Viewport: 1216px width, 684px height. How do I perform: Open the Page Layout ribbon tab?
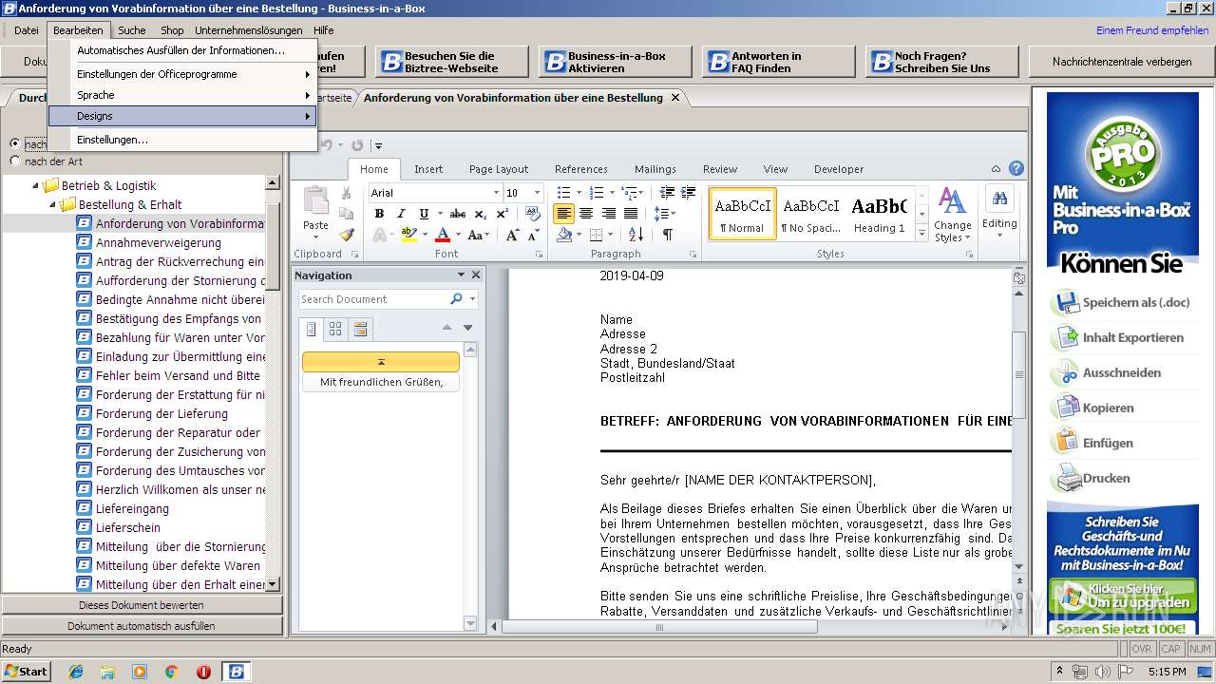pos(499,169)
